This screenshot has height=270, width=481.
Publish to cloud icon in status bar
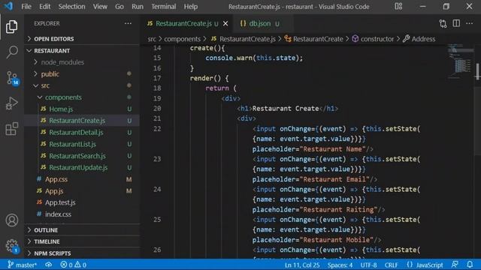pyautogui.click(x=48, y=265)
